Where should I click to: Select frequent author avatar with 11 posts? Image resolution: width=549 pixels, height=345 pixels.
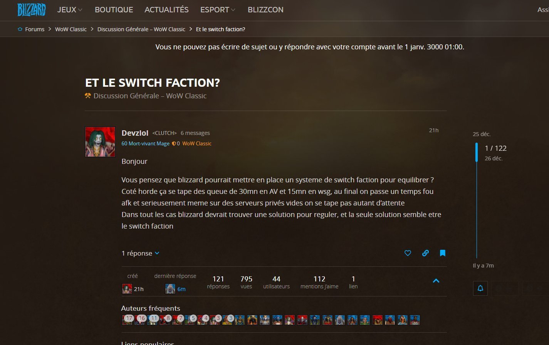tap(153, 320)
